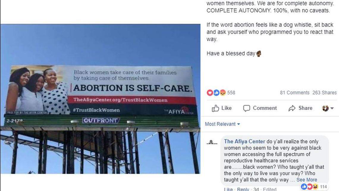Like The Afiya Center comment
Image resolution: width=339 pixels, height=191 pixels.
tap(228, 189)
